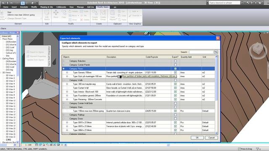The width and height of the screenshot is (269, 151).
Task: Sort by the Code/Keynote column header
Action: (x=158, y=57)
